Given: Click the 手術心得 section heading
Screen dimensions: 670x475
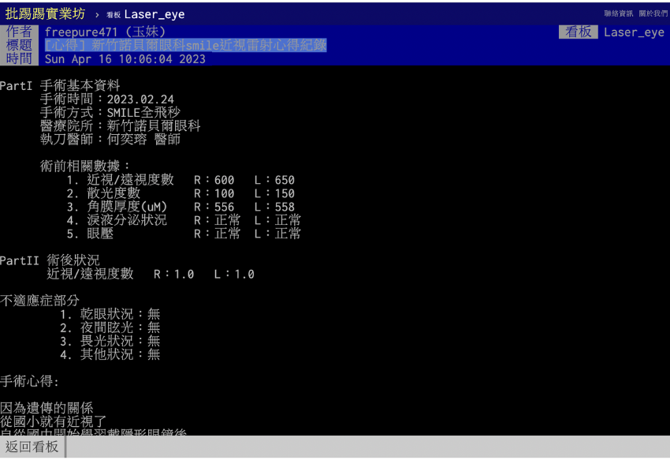Looking at the screenshot, I should pos(30,381).
